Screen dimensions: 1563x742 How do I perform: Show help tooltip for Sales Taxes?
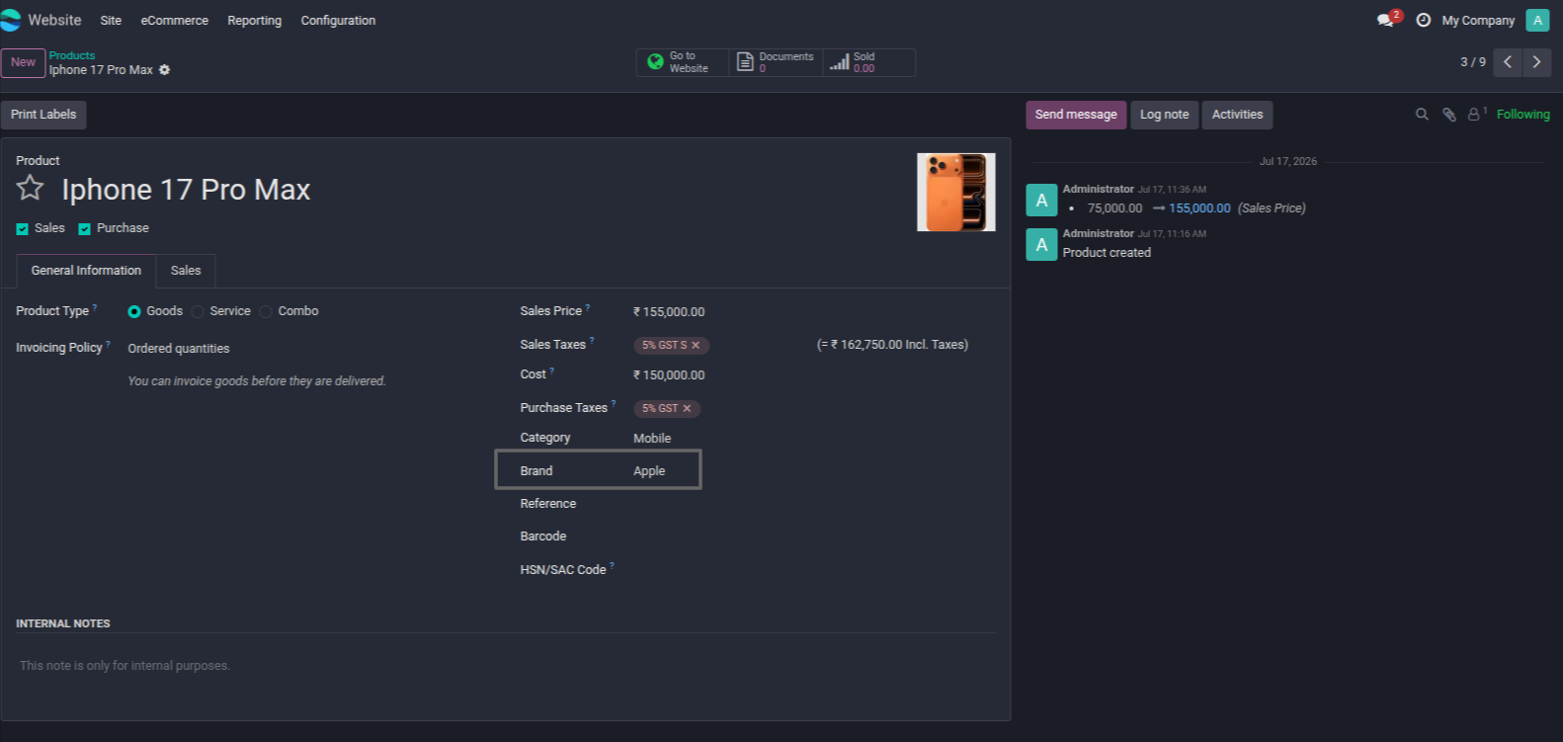tap(592, 341)
